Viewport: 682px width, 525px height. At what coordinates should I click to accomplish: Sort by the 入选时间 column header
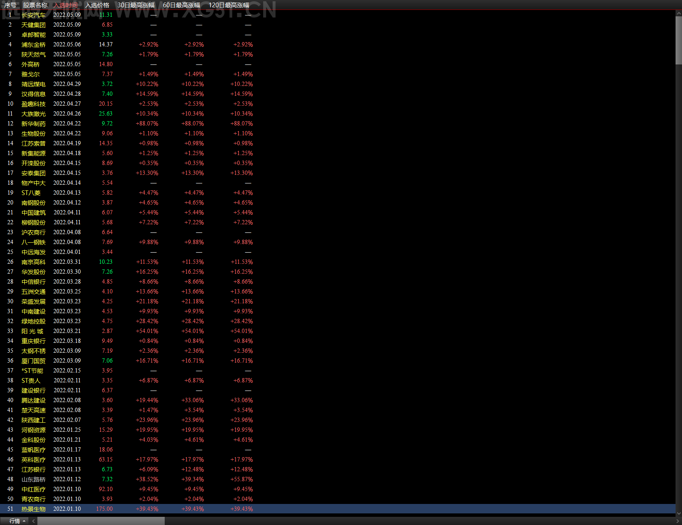point(66,5)
